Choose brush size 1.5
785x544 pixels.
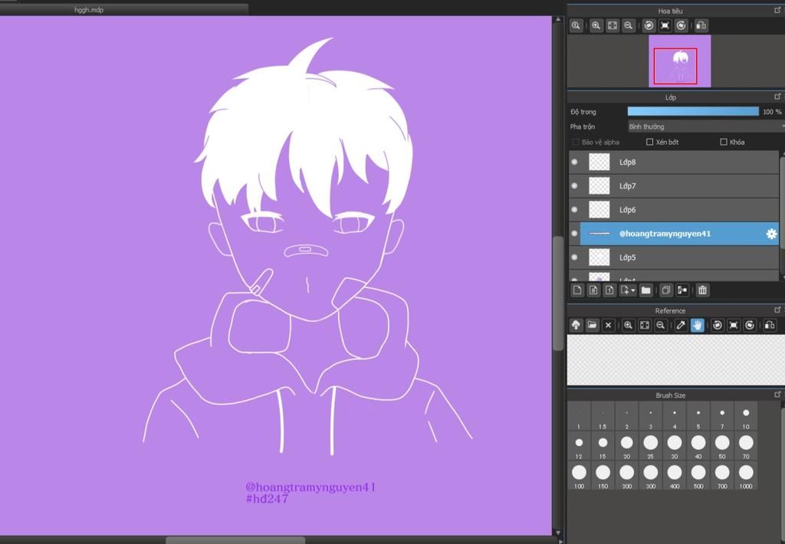point(603,416)
